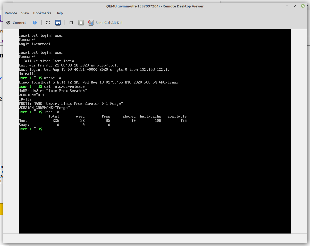This screenshot has height=246, width=310.
Task: Open the Remote menu
Action: click(11, 13)
